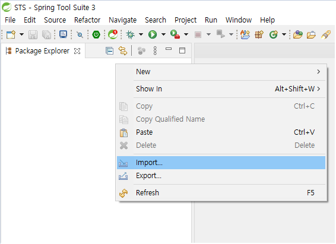Screen dimensions: 336x244
Task: Select Import... in the context menu
Action: [221, 163]
